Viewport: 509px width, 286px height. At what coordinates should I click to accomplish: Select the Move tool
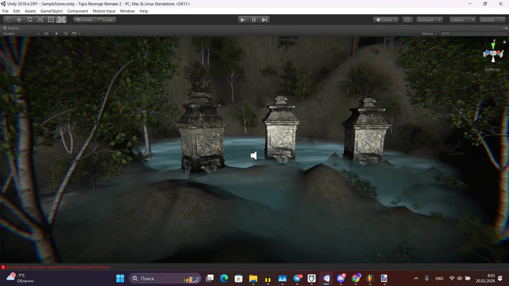tap(19, 20)
